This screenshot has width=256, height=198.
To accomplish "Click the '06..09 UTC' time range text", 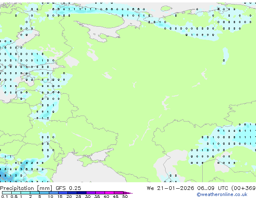I will 213,188.
